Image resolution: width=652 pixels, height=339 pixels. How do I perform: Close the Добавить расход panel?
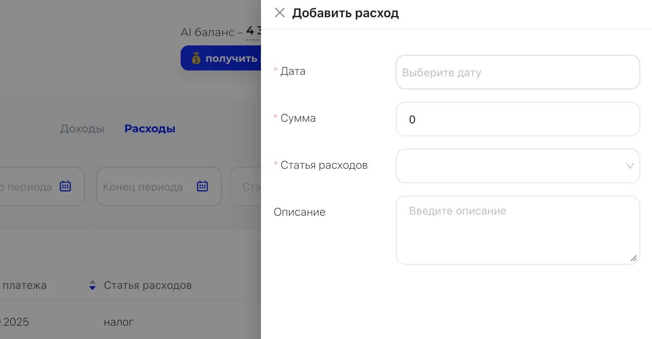[x=280, y=13]
